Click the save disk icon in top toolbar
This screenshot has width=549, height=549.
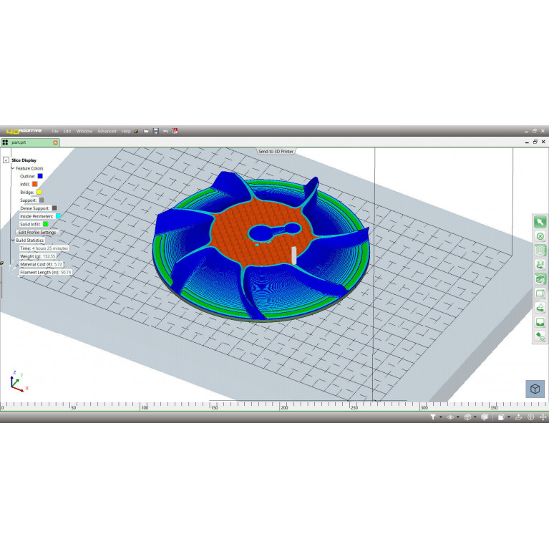coord(155,131)
